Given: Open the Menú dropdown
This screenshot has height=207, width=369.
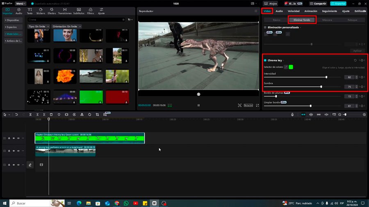Looking at the screenshot, I should (20, 4).
